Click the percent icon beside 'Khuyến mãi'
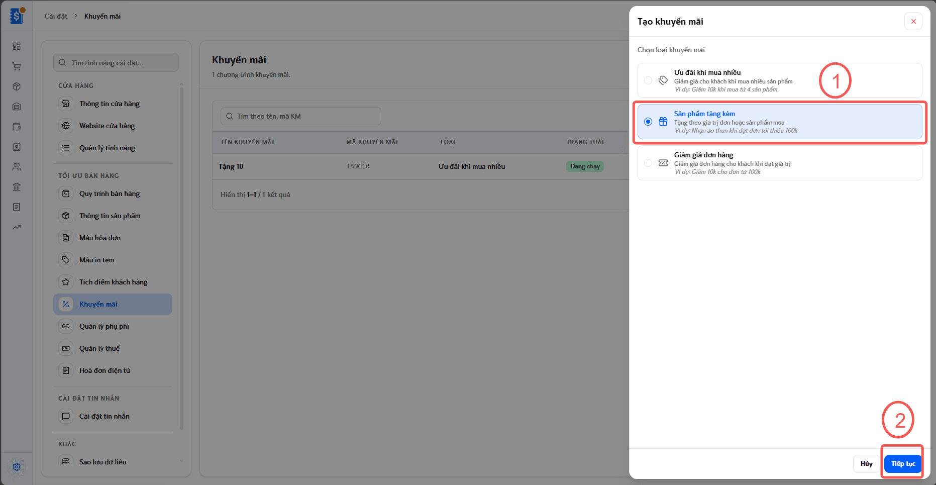936x485 pixels. pyautogui.click(x=66, y=304)
